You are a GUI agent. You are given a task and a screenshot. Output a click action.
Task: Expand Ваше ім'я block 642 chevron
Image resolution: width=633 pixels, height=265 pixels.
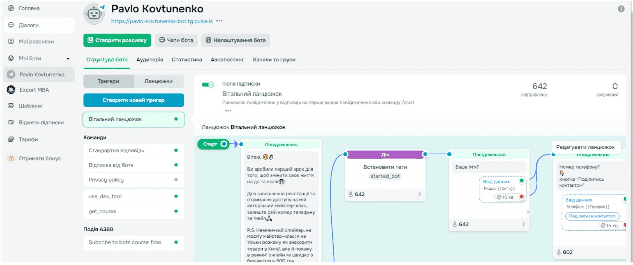tap(524, 224)
